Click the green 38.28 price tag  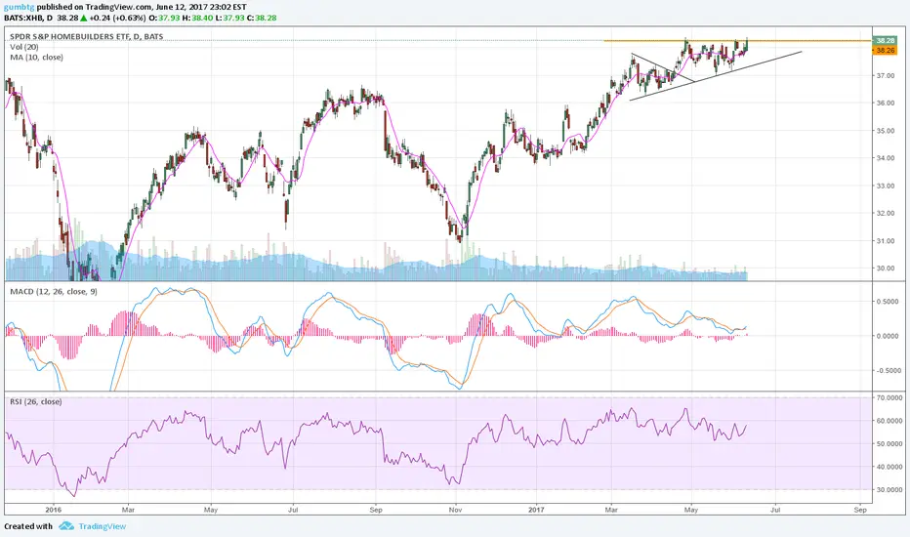885,41
